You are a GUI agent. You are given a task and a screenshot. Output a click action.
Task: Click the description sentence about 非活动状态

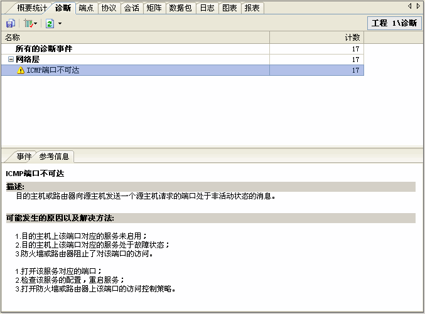pyautogui.click(x=146, y=196)
